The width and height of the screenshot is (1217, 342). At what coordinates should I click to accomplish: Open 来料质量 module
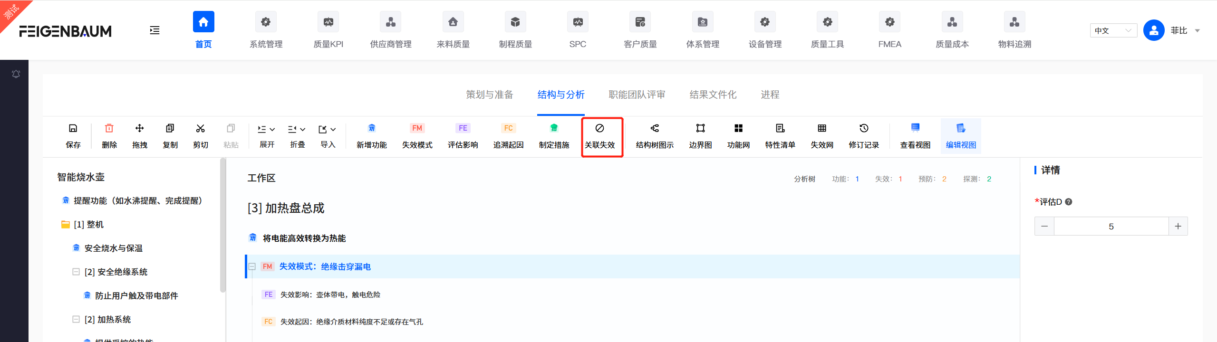click(453, 31)
